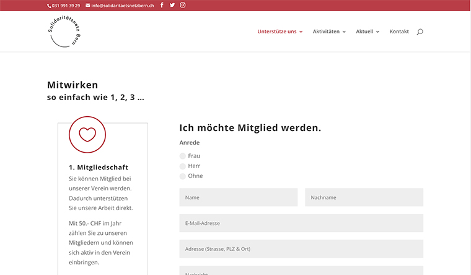
Task: Expand the Aktivitäten dropdown menu
Action: coord(329,32)
